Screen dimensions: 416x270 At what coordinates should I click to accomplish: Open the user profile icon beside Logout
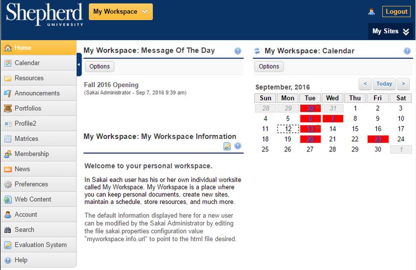371,11
